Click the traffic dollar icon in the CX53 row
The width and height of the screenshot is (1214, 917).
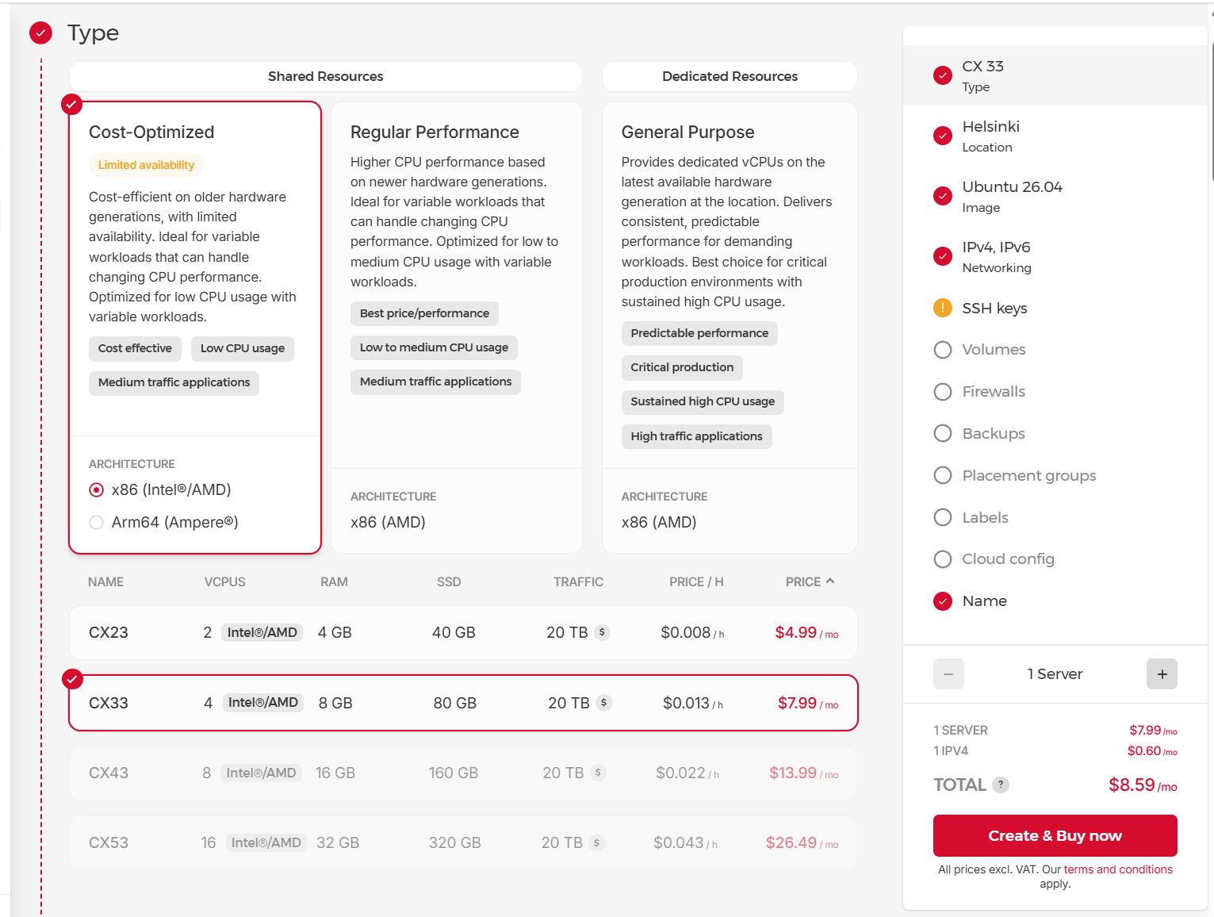[597, 842]
